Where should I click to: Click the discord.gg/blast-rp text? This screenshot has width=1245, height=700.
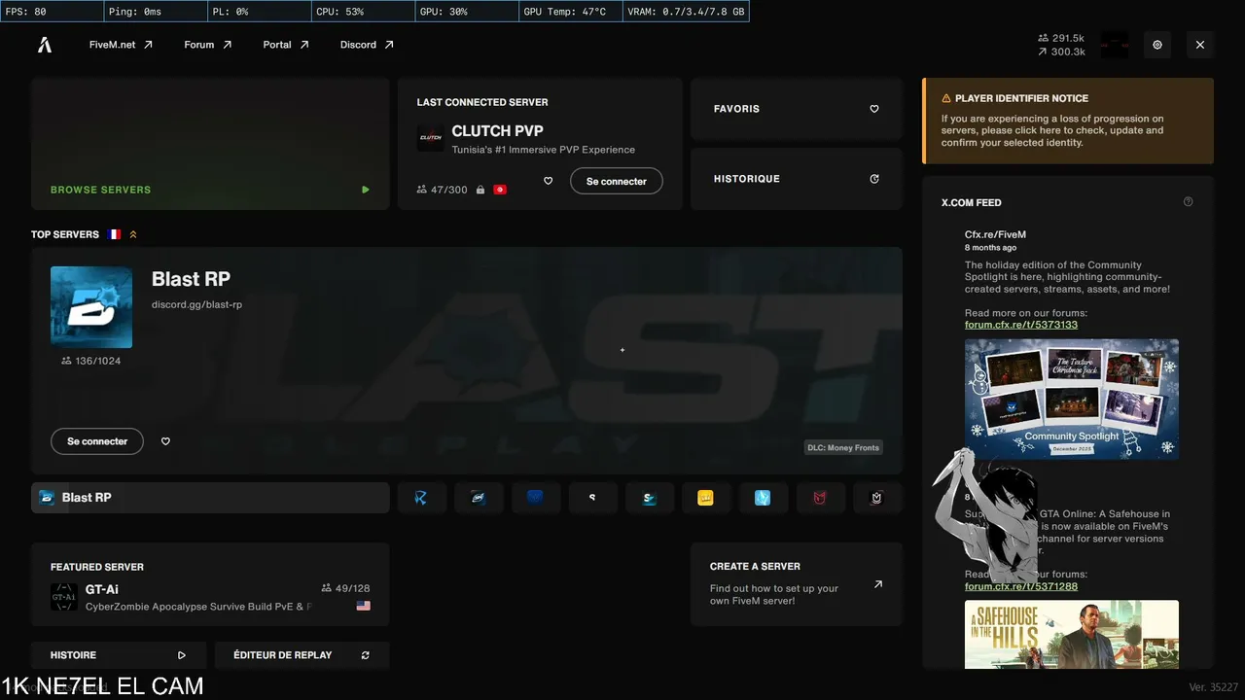[x=196, y=304]
